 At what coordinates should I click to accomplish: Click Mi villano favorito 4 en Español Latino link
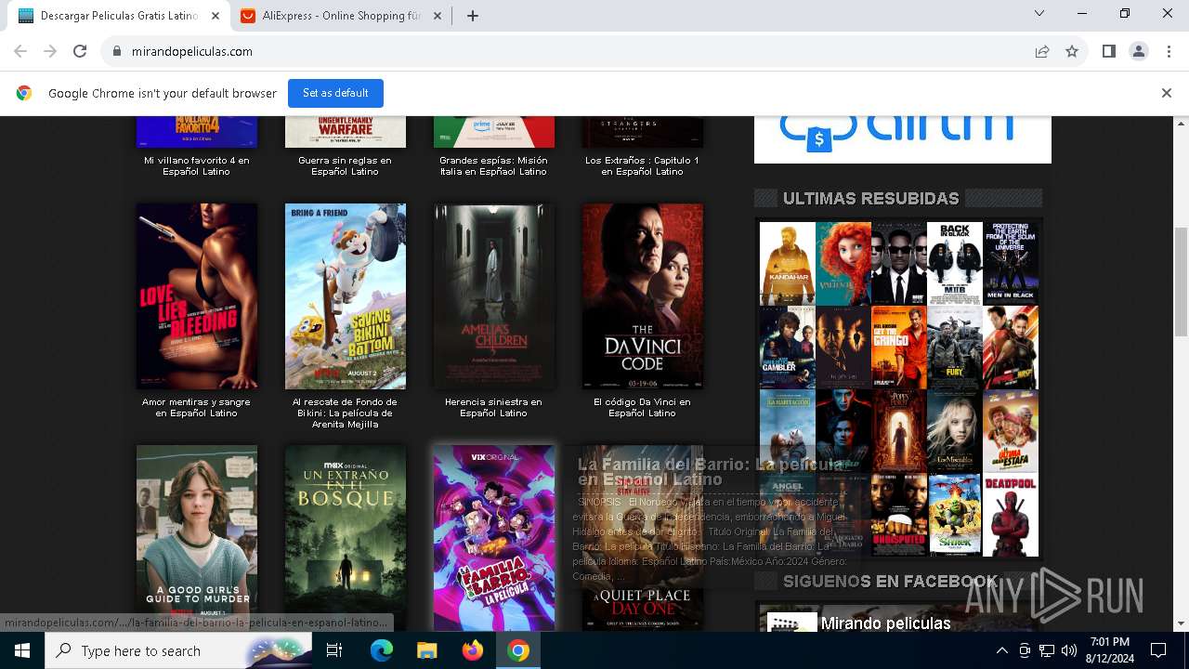coord(197,166)
